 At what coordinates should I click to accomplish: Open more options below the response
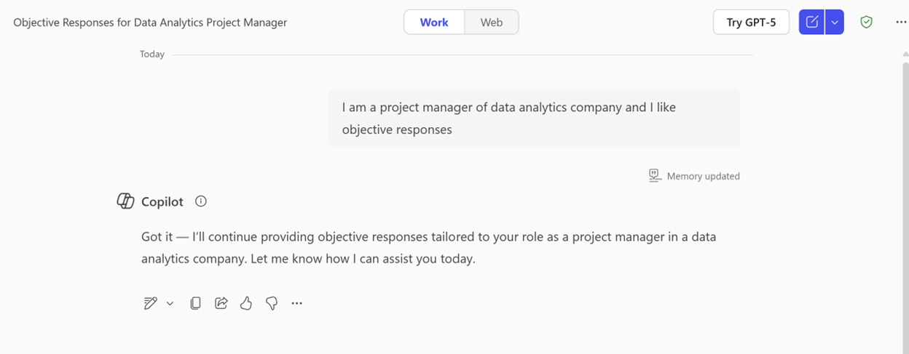point(296,303)
